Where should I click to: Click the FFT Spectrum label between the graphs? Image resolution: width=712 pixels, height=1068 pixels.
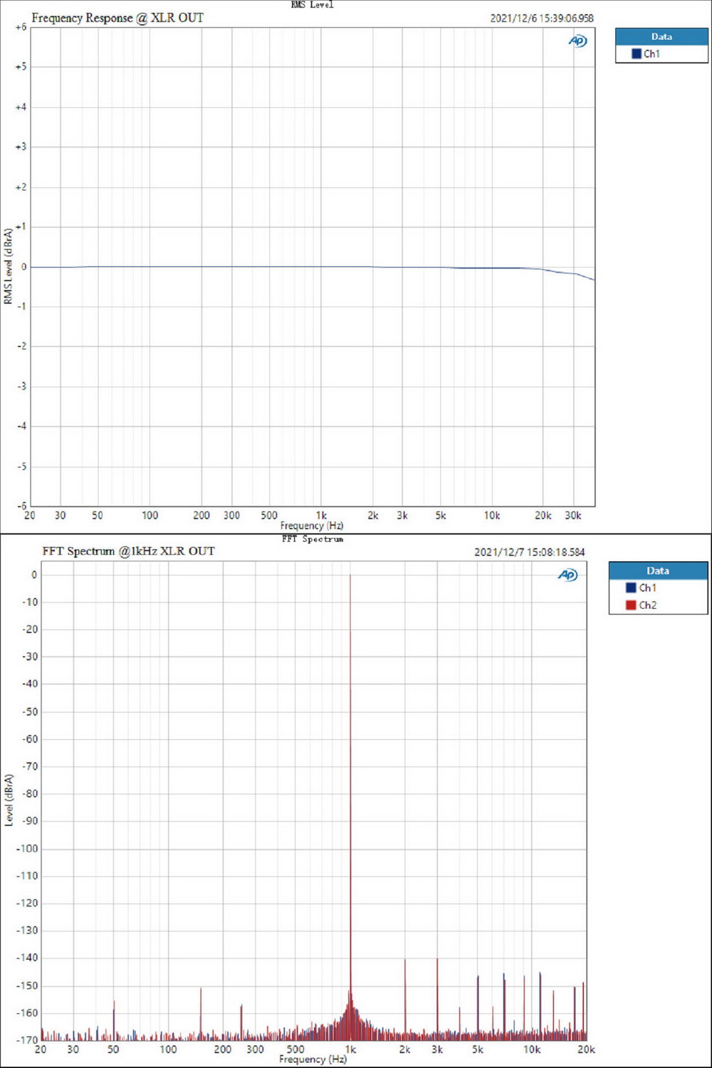pos(313,540)
